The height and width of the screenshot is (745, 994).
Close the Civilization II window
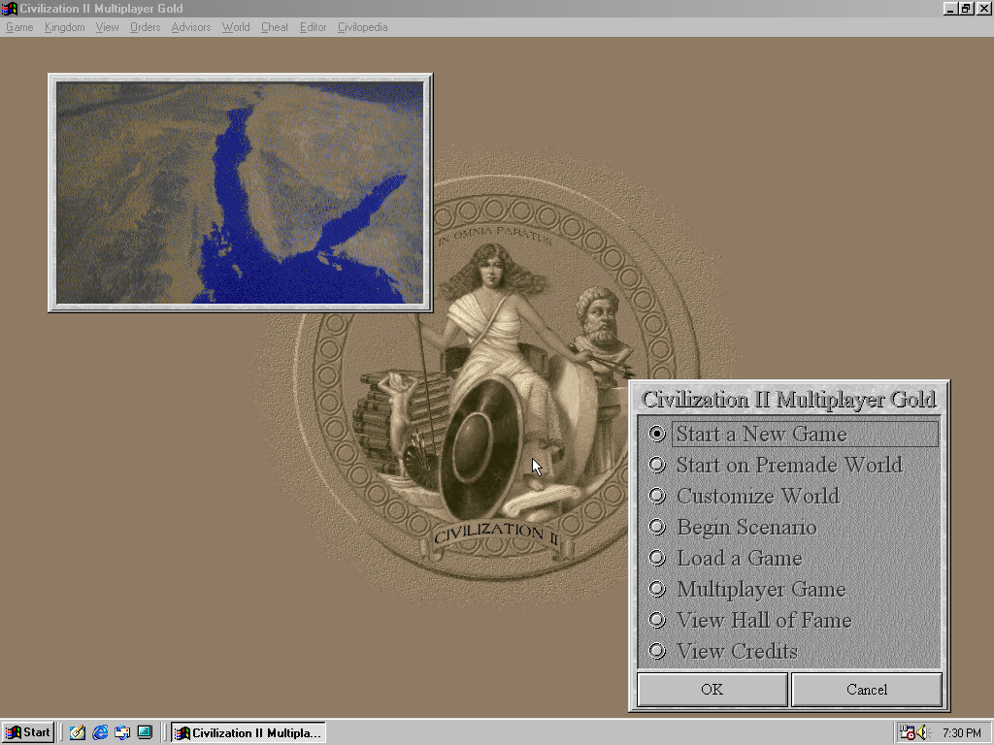click(x=984, y=8)
